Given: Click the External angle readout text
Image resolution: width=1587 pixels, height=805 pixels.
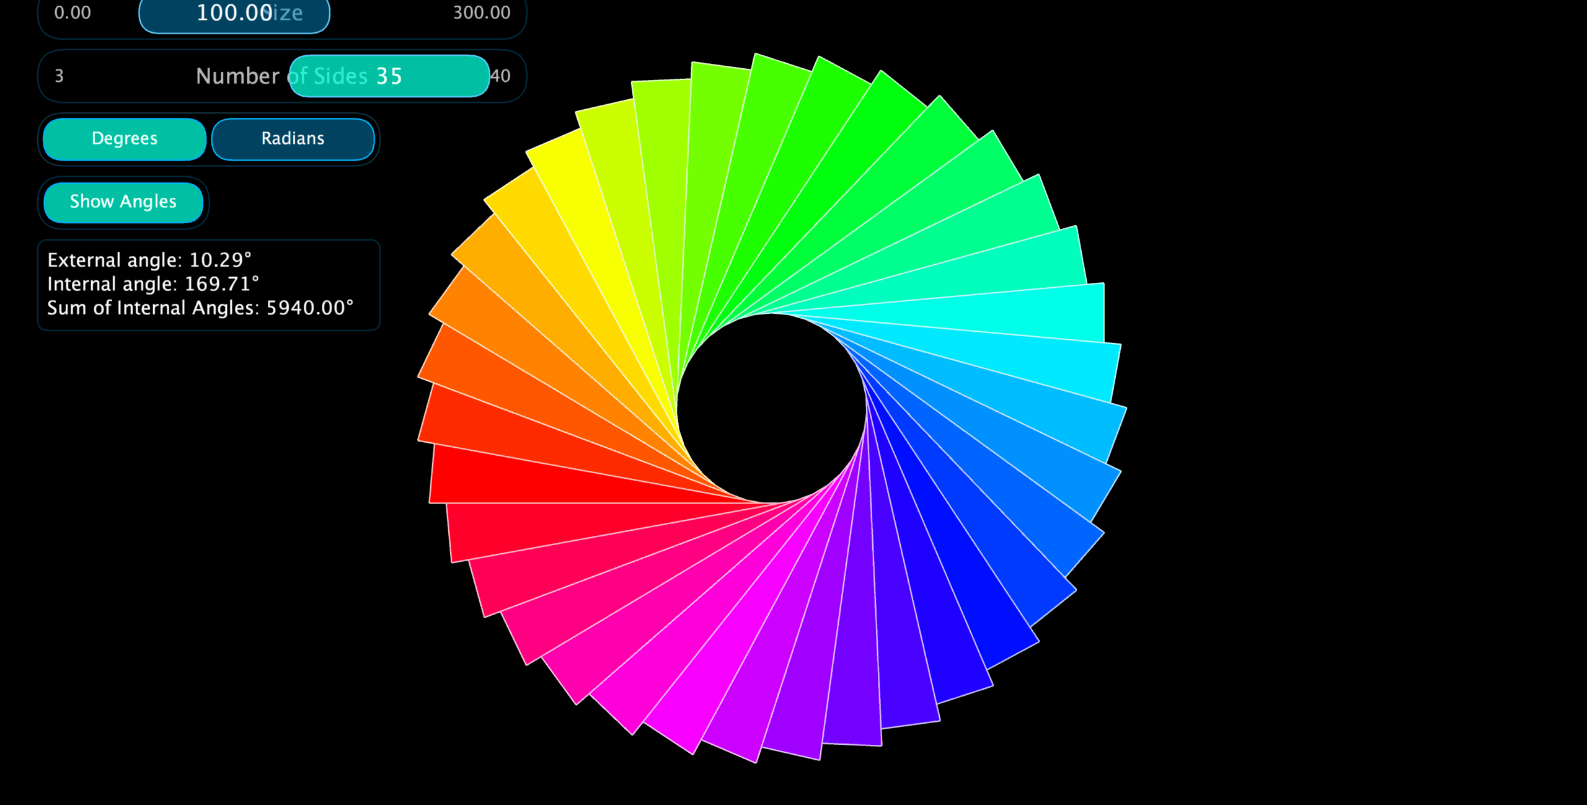Looking at the screenshot, I should coord(153,260).
